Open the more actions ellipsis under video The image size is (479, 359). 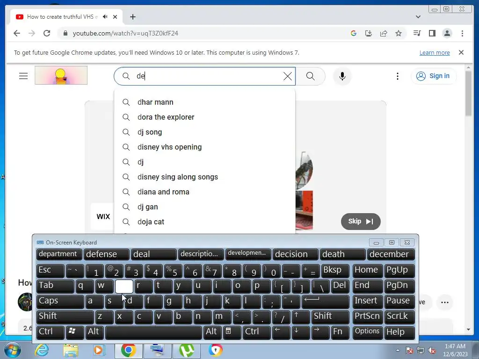tap(445, 302)
